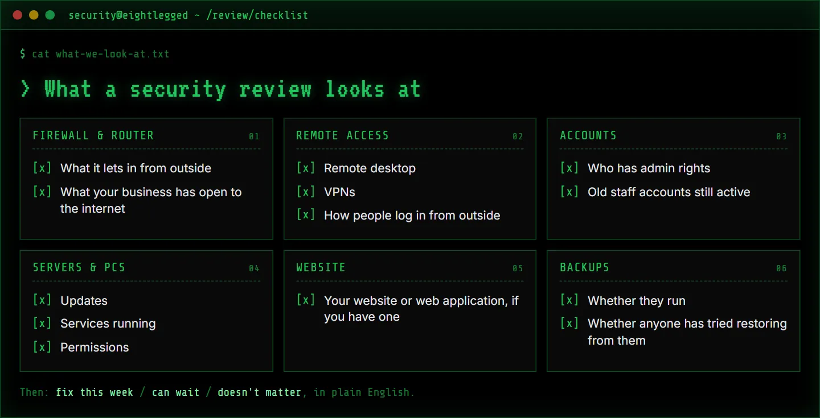Toggle checkbox for business open to the internet
Viewport: 820px width, 418px height.
(x=42, y=192)
